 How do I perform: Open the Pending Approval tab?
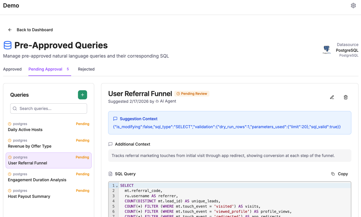(x=45, y=69)
